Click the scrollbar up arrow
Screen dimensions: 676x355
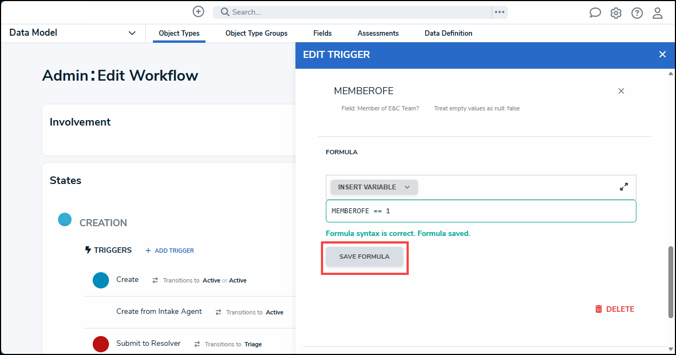point(671,73)
